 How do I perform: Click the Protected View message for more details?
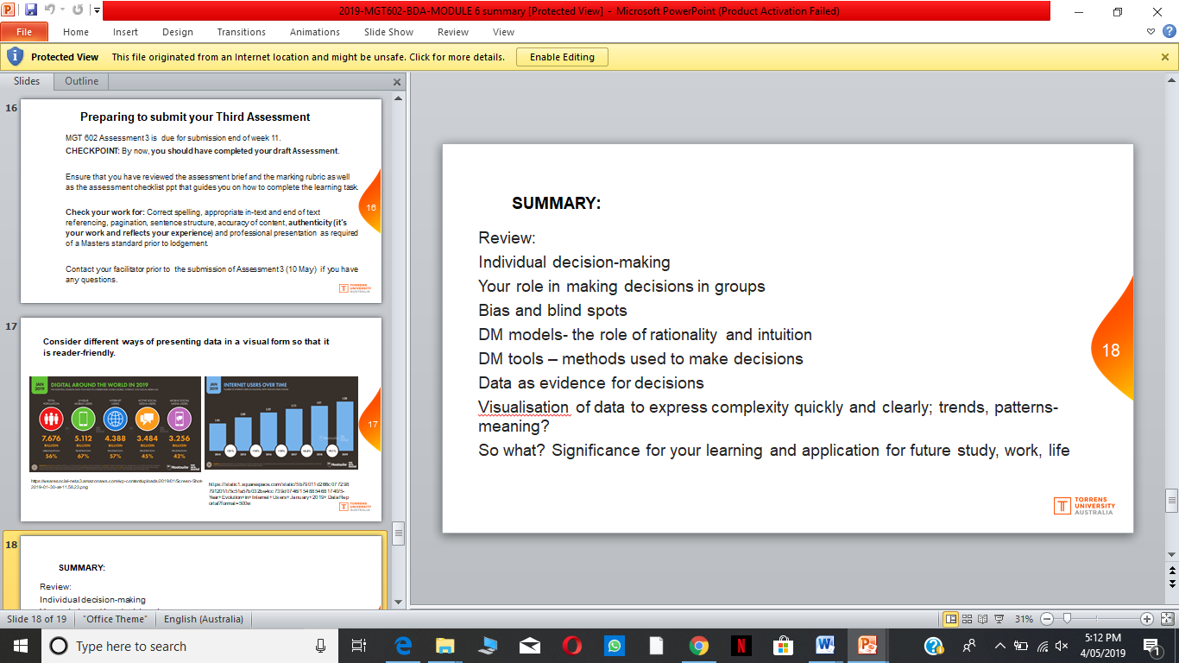308,57
